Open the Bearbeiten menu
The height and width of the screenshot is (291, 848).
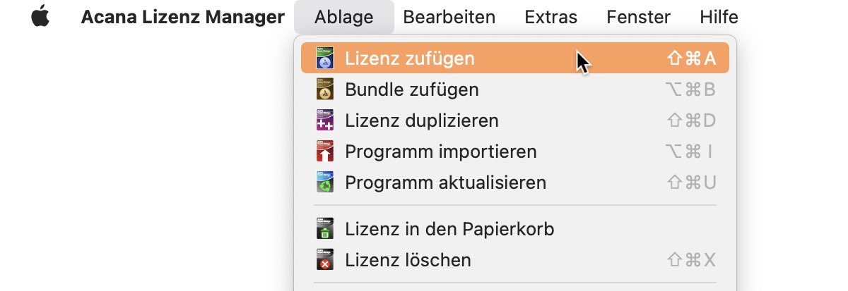click(449, 17)
